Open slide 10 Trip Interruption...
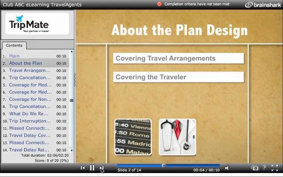Image resolution: width=283 pixels, height=177 pixels. pos(30,121)
